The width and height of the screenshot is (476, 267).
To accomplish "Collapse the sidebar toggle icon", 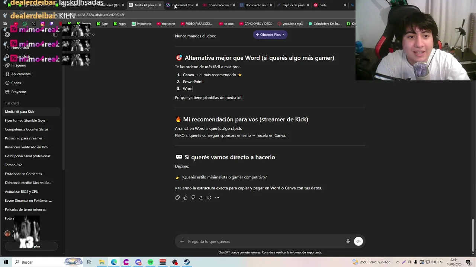I will coord(55,34).
